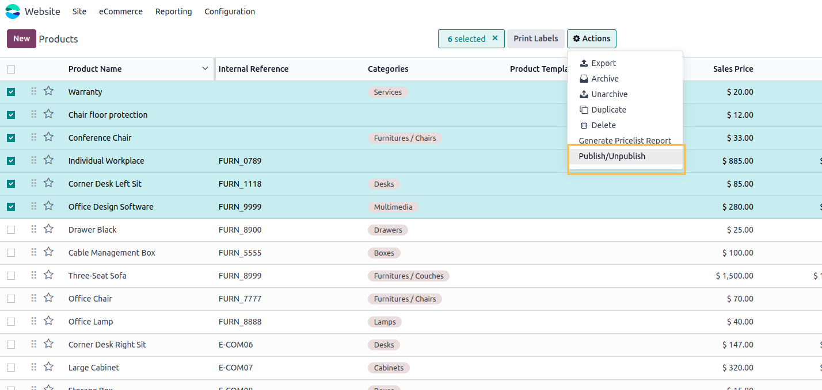This screenshot has height=390, width=822.
Task: Click the $ 1,500.00 sales price cell
Action: 735,276
